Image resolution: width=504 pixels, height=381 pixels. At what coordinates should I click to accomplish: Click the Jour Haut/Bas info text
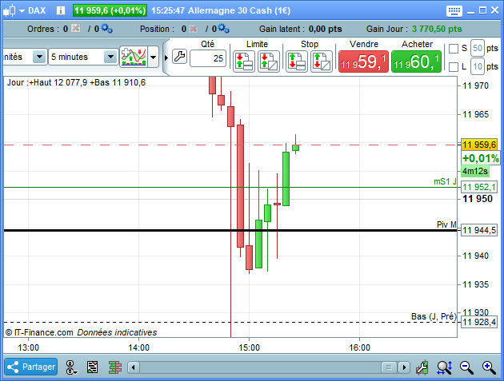[x=77, y=82]
